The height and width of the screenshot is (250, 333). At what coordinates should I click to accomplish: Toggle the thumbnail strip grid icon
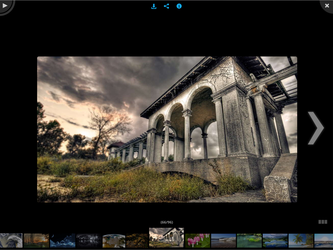(322, 222)
